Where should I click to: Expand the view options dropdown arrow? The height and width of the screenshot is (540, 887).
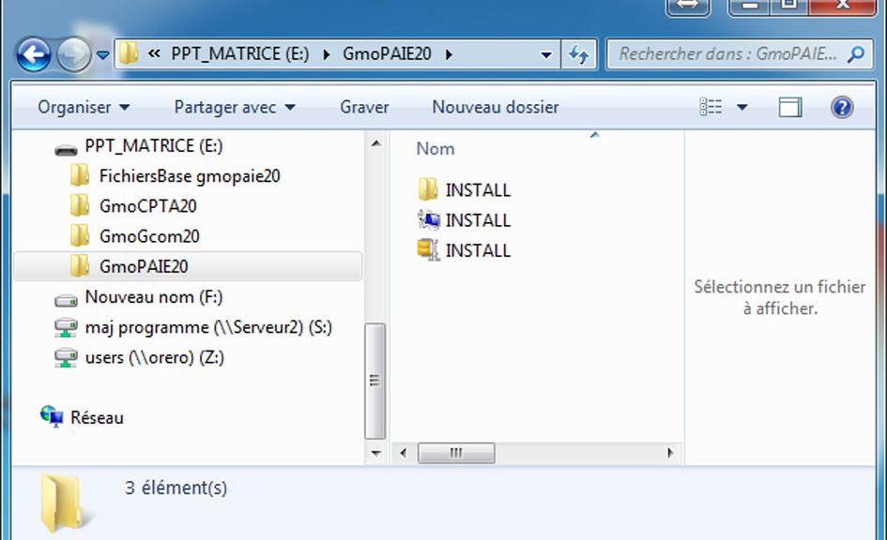(x=742, y=107)
